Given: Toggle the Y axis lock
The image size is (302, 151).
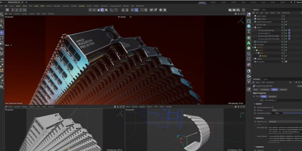Looking at the screenshot, I should point(17,10).
